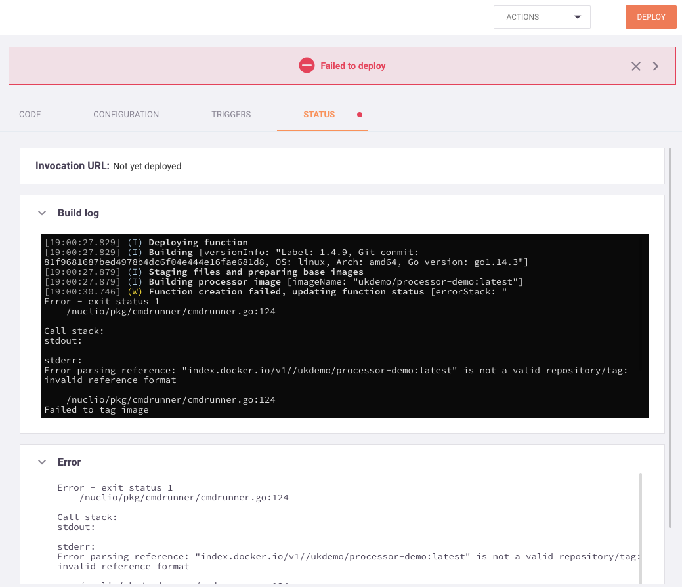Click the chevron next to Error
Viewport: 682px width, 587px height.
point(42,462)
